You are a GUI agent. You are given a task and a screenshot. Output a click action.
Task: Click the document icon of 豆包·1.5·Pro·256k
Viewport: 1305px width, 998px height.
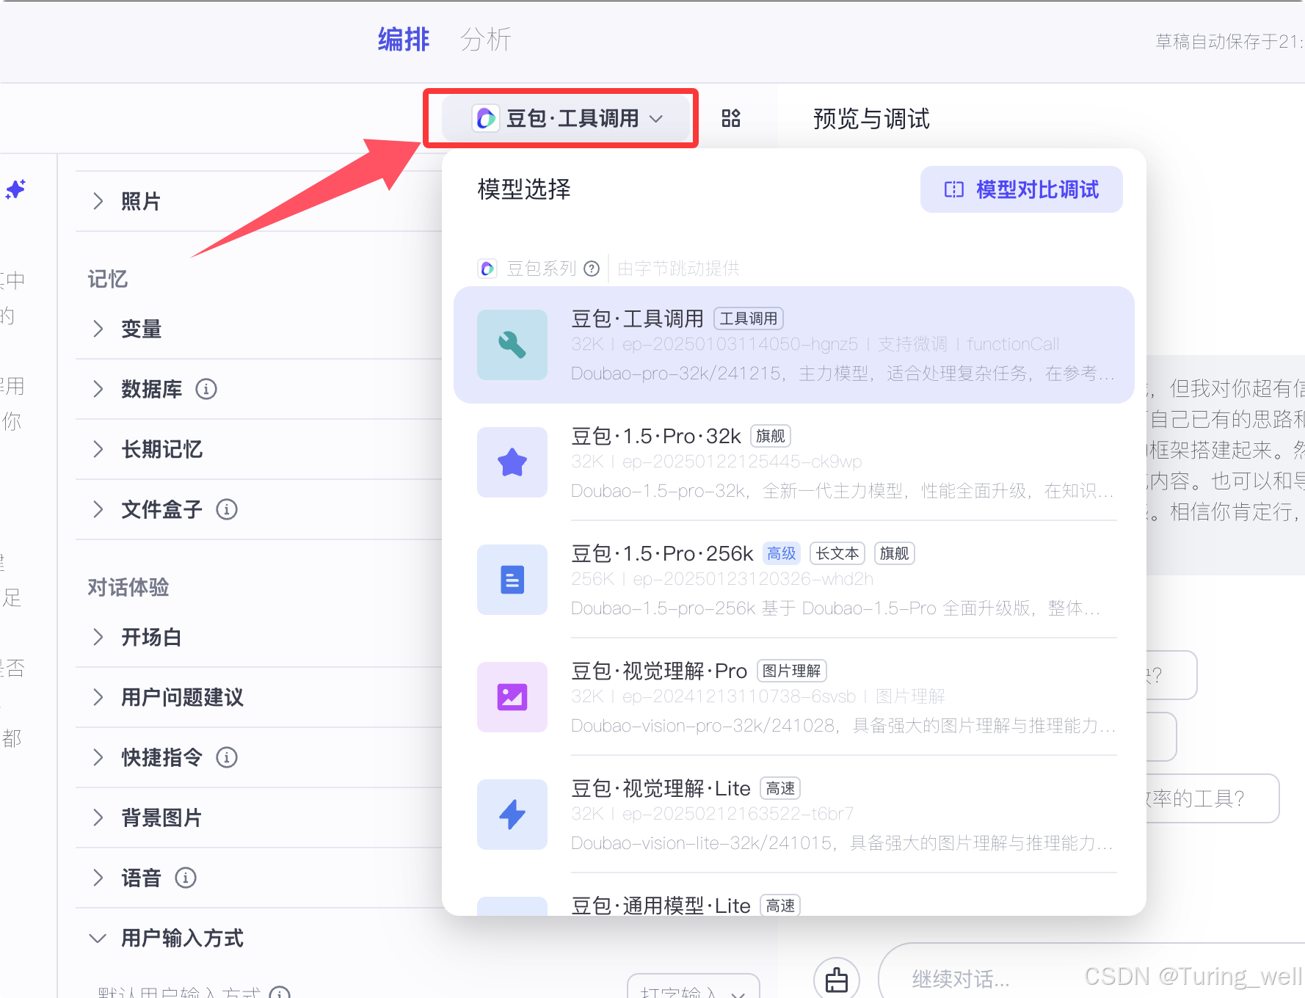click(512, 580)
